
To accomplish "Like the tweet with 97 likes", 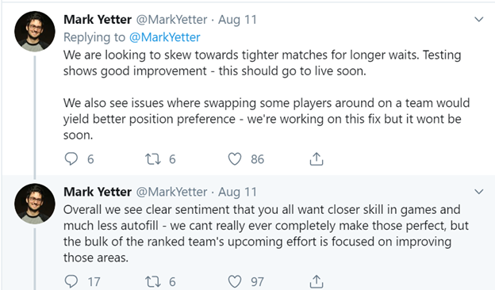I will click(235, 281).
